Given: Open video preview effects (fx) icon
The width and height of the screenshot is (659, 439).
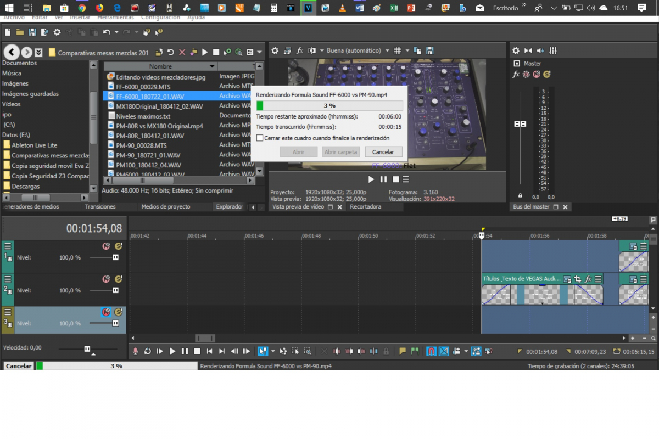Looking at the screenshot, I should pyautogui.click(x=300, y=50).
